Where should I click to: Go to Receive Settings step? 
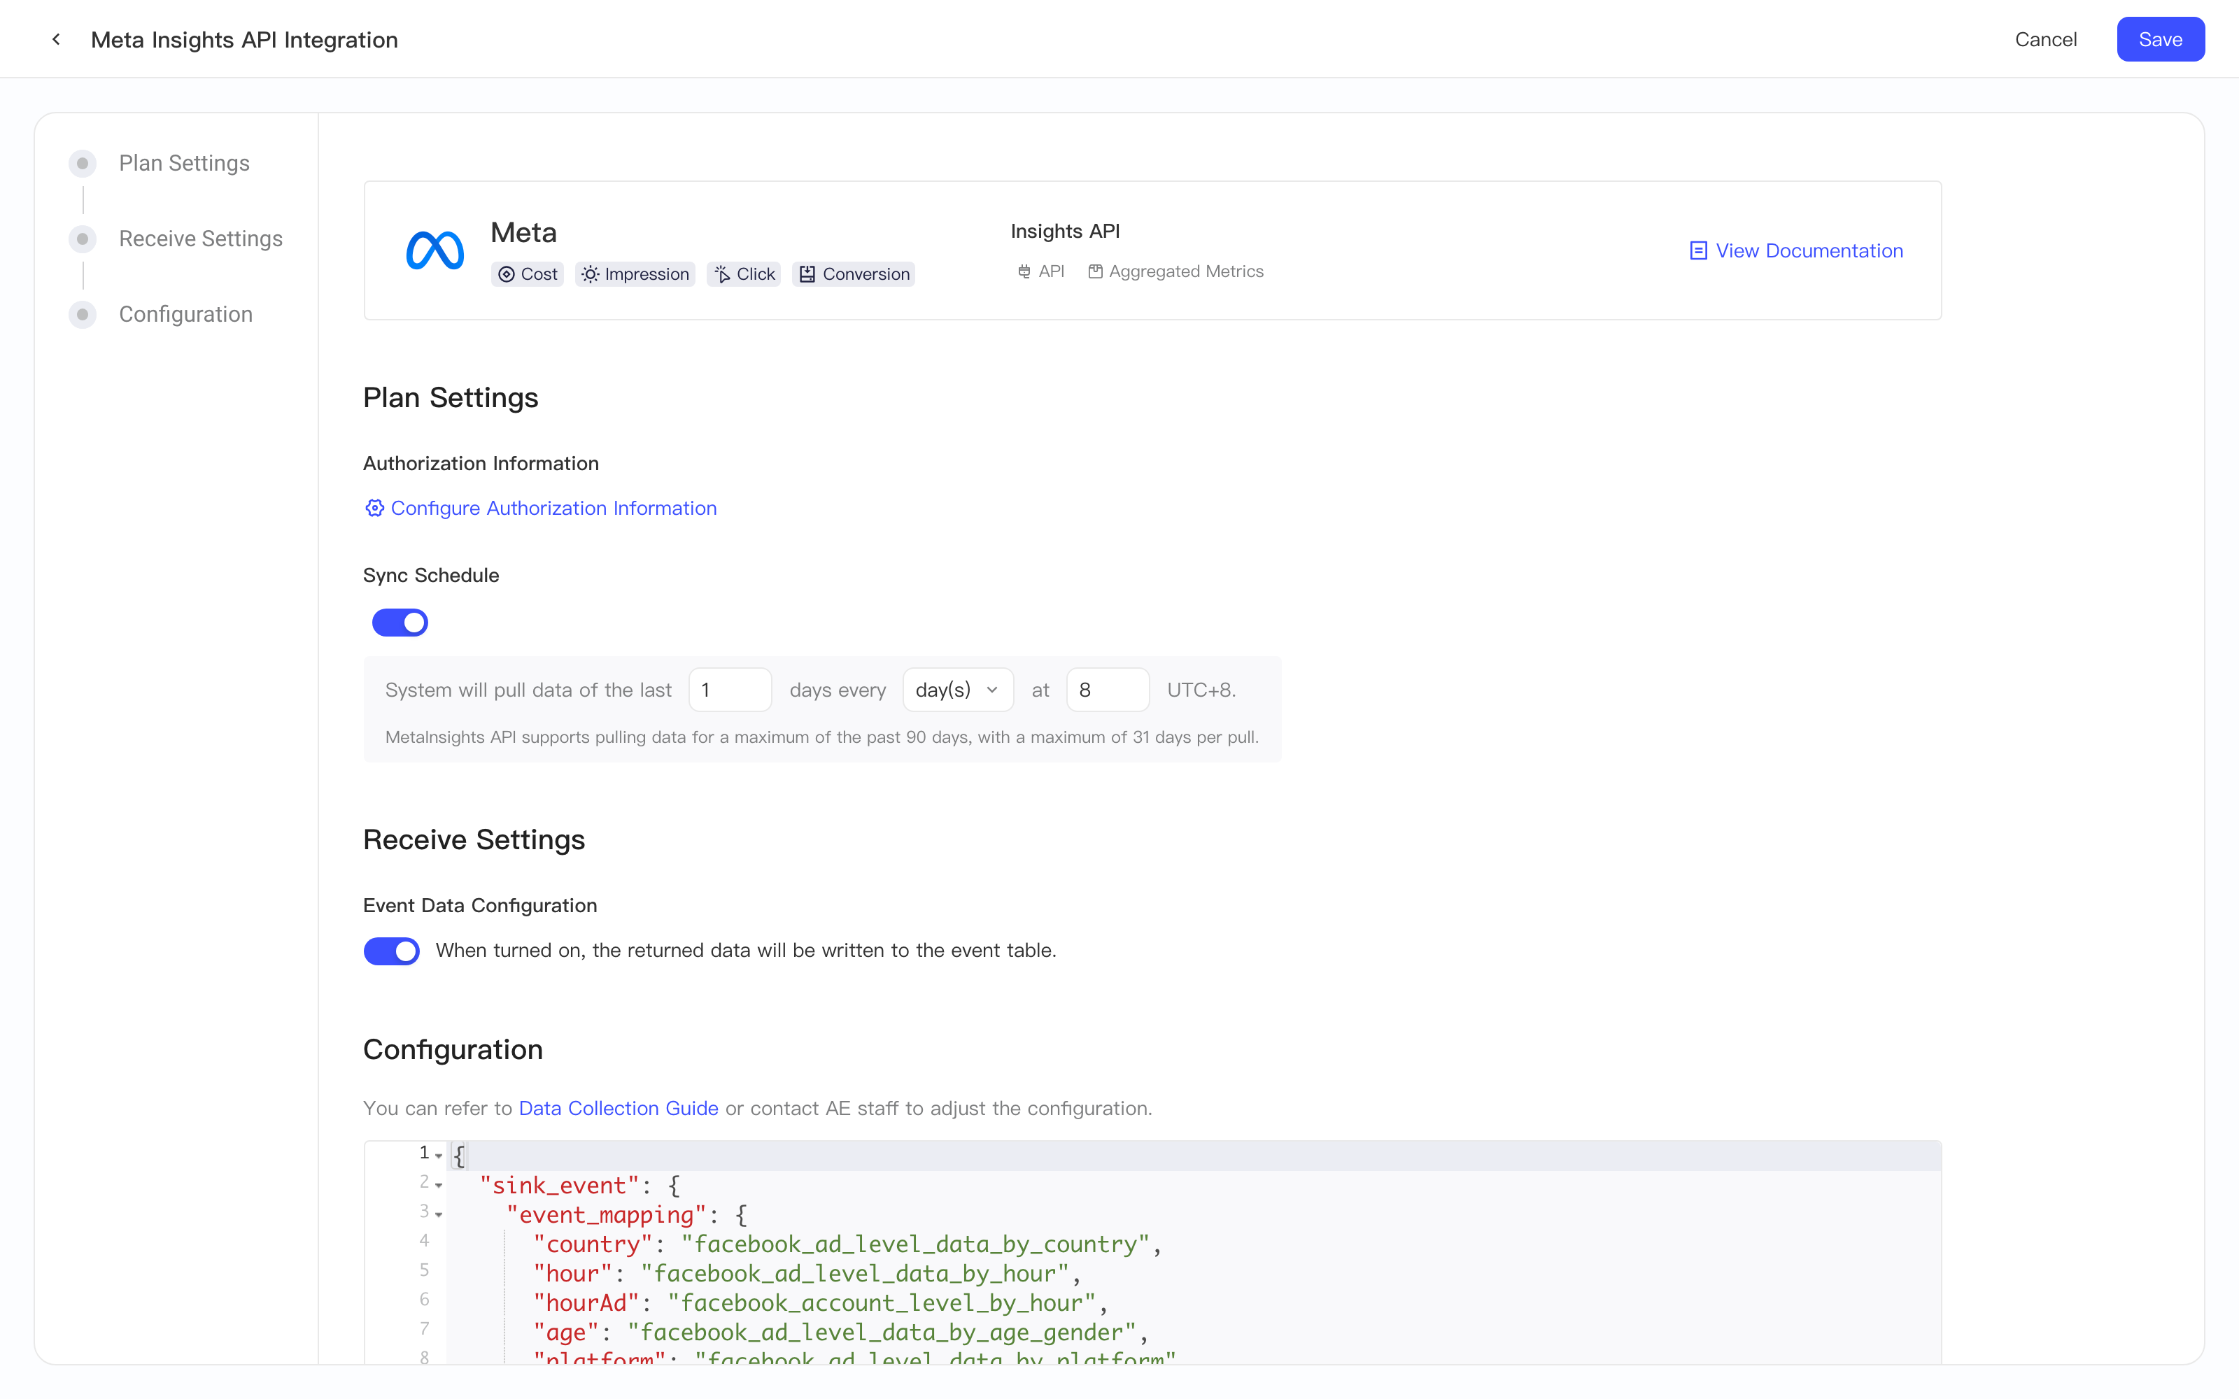coord(200,239)
